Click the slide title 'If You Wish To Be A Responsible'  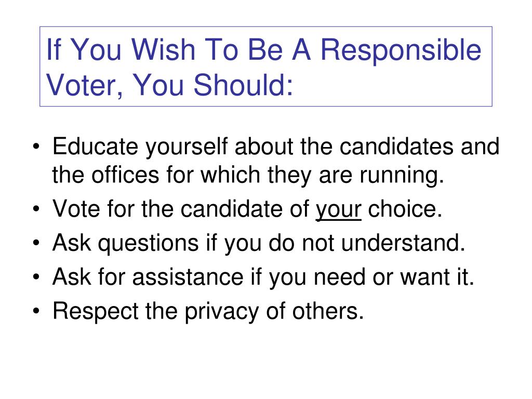click(x=263, y=49)
